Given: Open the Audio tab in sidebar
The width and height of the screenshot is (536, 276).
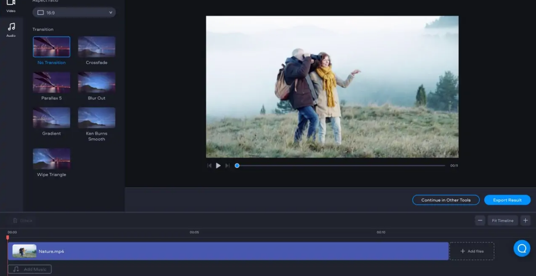Looking at the screenshot, I should point(11,29).
